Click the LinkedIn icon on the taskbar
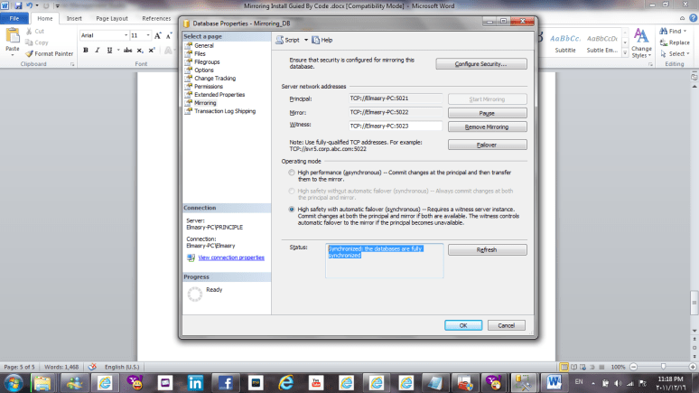 [x=195, y=383]
